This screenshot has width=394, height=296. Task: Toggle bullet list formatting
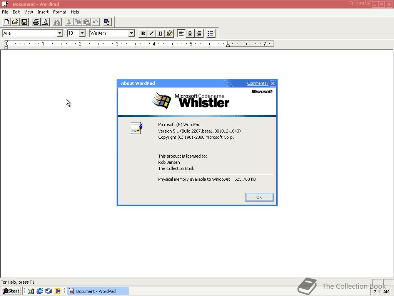coord(211,33)
